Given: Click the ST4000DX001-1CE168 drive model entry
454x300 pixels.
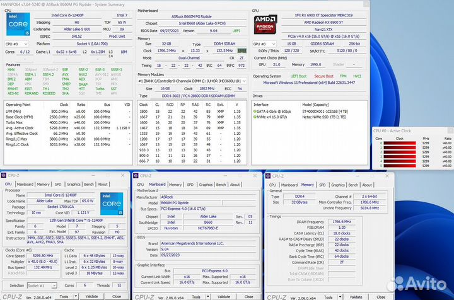Looking at the screenshot, I should tap(325, 112).
